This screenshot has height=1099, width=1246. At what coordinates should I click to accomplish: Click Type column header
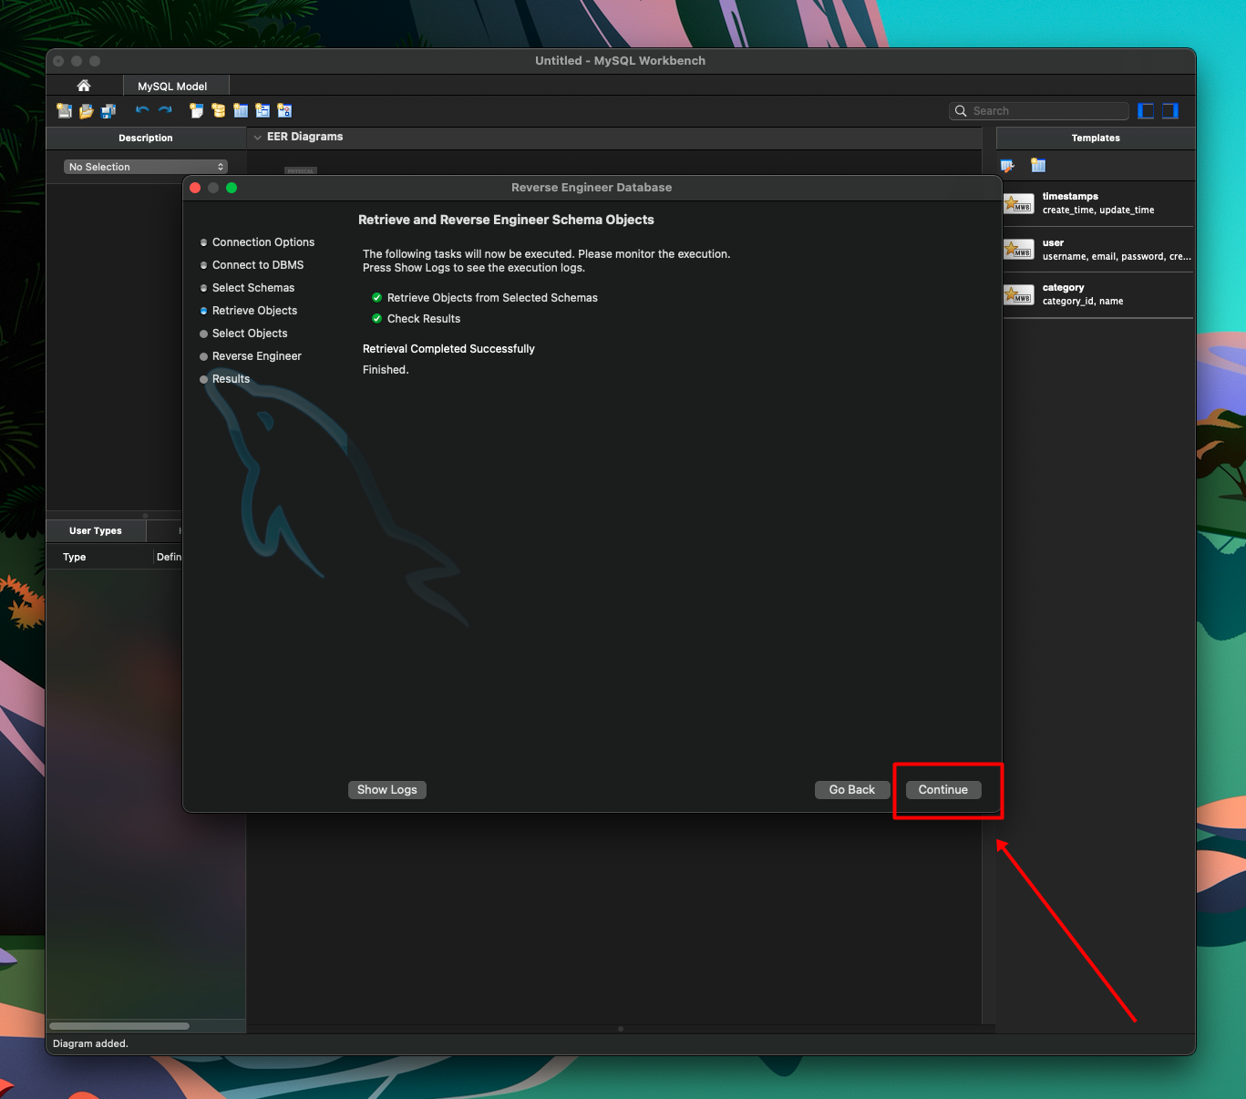(x=75, y=557)
